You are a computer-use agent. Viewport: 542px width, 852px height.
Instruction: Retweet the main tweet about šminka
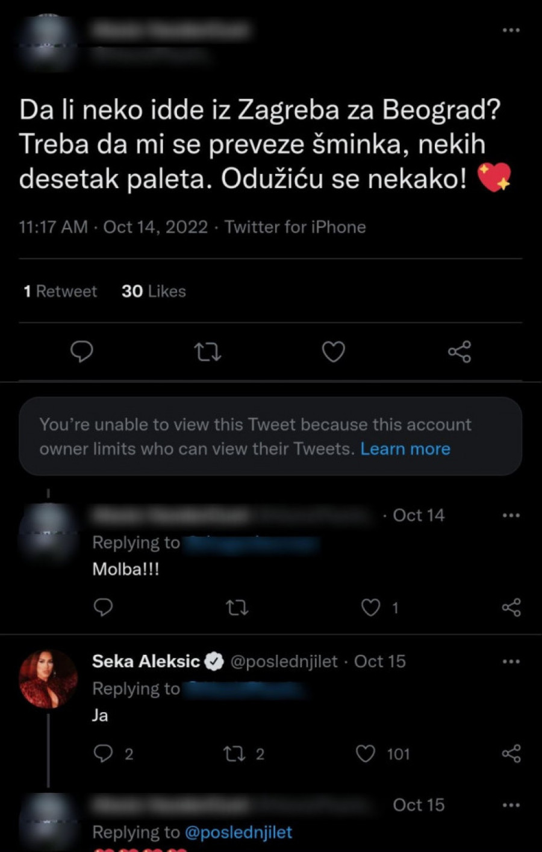coord(208,352)
